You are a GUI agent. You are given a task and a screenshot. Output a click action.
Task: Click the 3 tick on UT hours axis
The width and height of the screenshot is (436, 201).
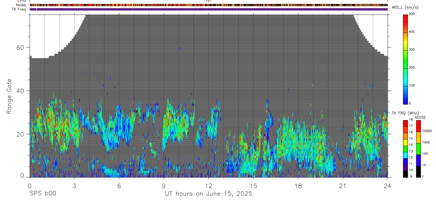pyautogui.click(x=74, y=186)
